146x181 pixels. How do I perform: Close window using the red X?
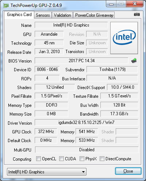(135, 4)
